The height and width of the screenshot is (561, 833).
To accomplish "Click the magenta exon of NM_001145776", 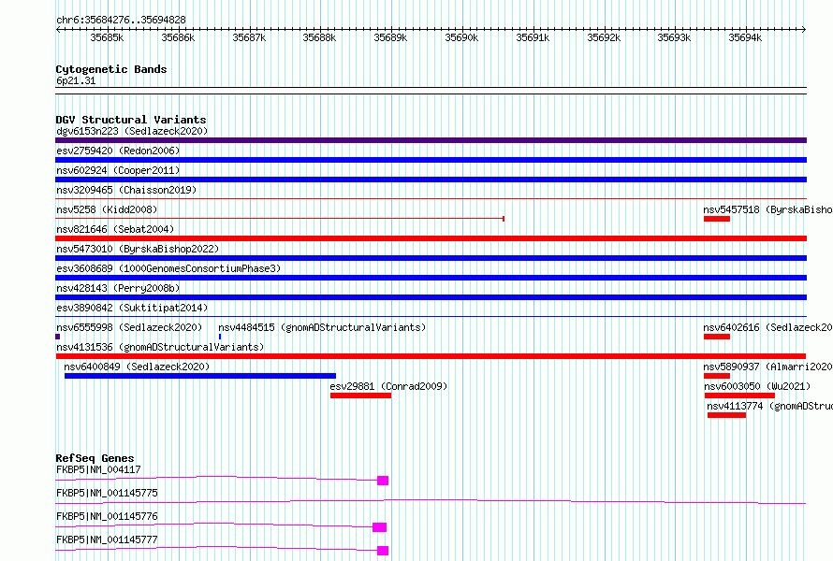I will point(379,527).
